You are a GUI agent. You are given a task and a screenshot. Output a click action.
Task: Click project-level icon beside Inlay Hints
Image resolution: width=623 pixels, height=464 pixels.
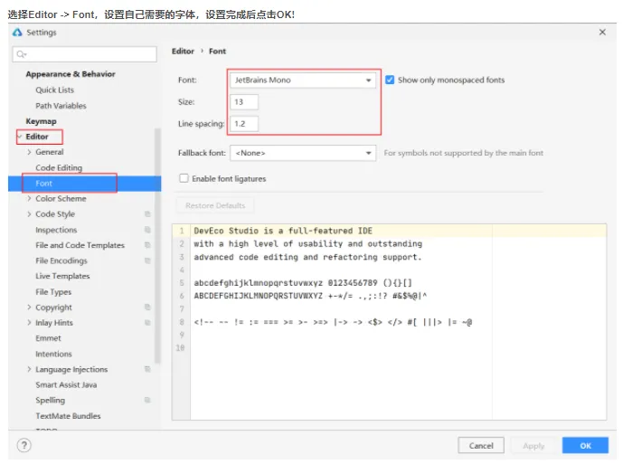point(147,323)
